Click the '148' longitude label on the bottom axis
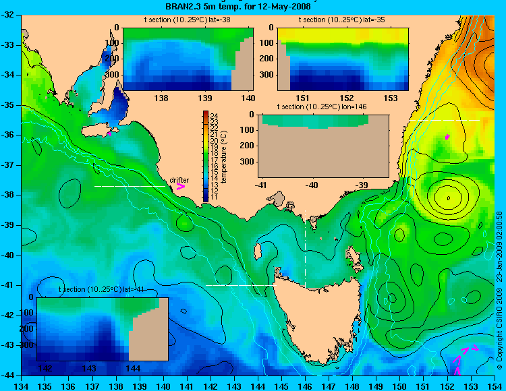Image resolution: width=506 pixels, height=391 pixels. point(353,386)
